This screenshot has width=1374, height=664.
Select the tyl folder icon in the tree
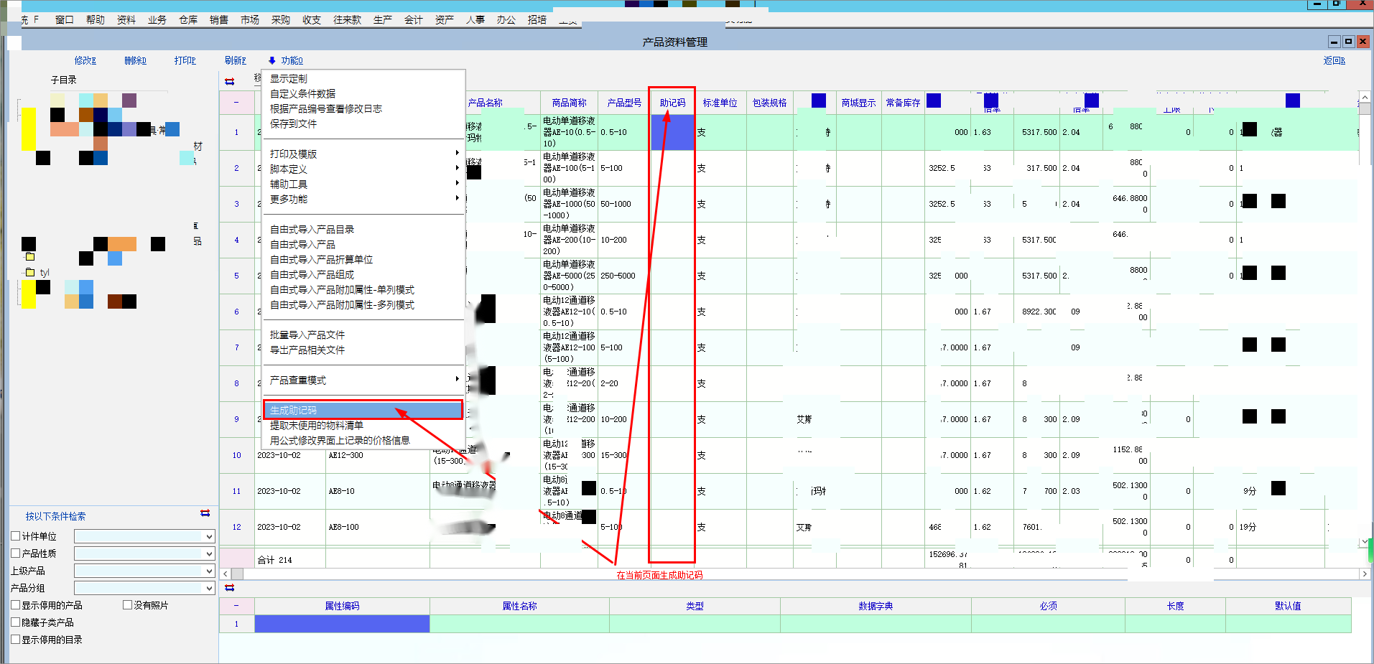click(30, 273)
